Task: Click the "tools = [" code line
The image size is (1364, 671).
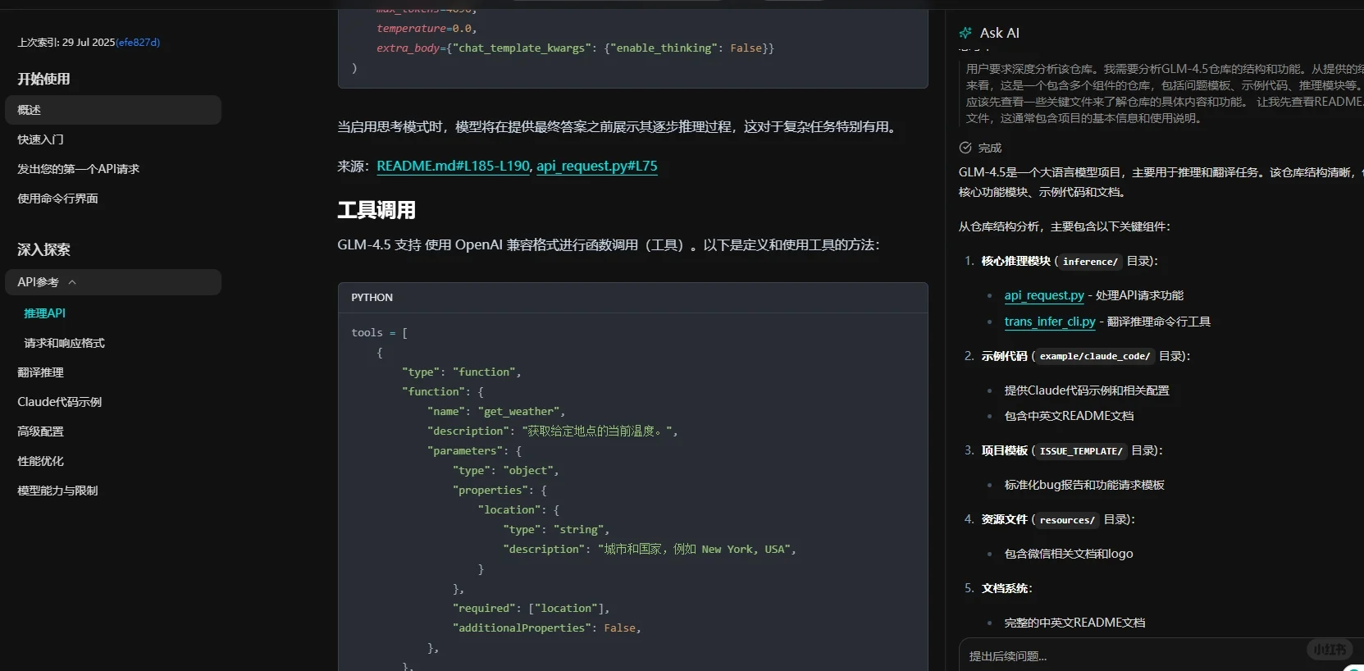Action: pyautogui.click(x=380, y=333)
